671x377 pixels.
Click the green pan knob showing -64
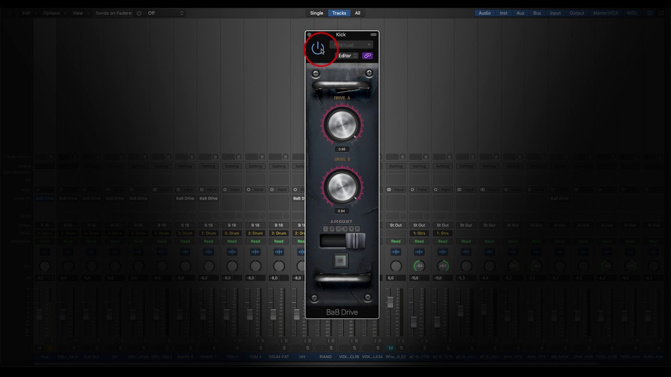coord(419,266)
